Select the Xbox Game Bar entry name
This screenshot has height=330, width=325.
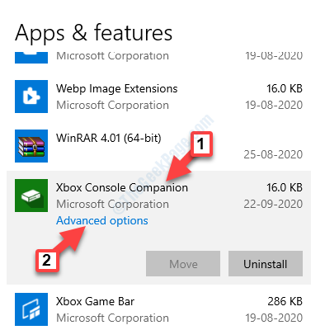pos(95,301)
